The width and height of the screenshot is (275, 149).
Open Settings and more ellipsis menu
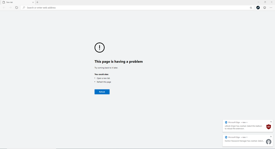[271, 7]
